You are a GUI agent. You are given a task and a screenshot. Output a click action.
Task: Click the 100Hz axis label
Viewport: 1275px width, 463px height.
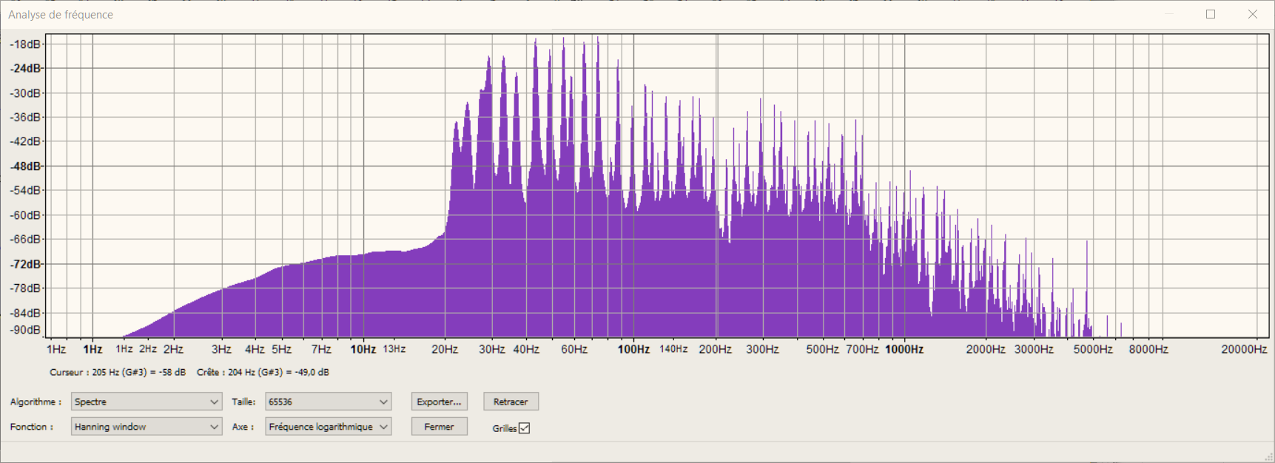click(x=633, y=349)
